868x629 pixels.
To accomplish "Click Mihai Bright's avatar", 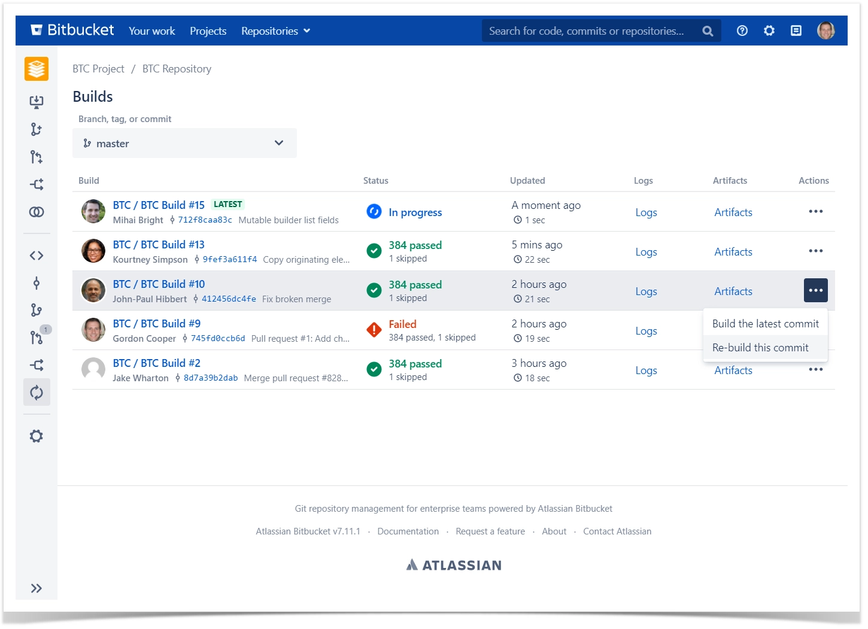I will 93,211.
